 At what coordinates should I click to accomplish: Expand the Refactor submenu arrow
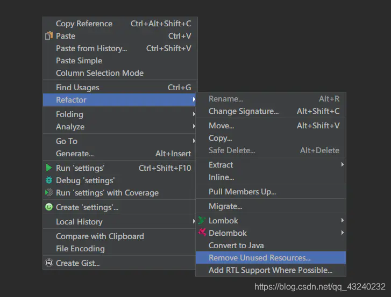[194, 99]
